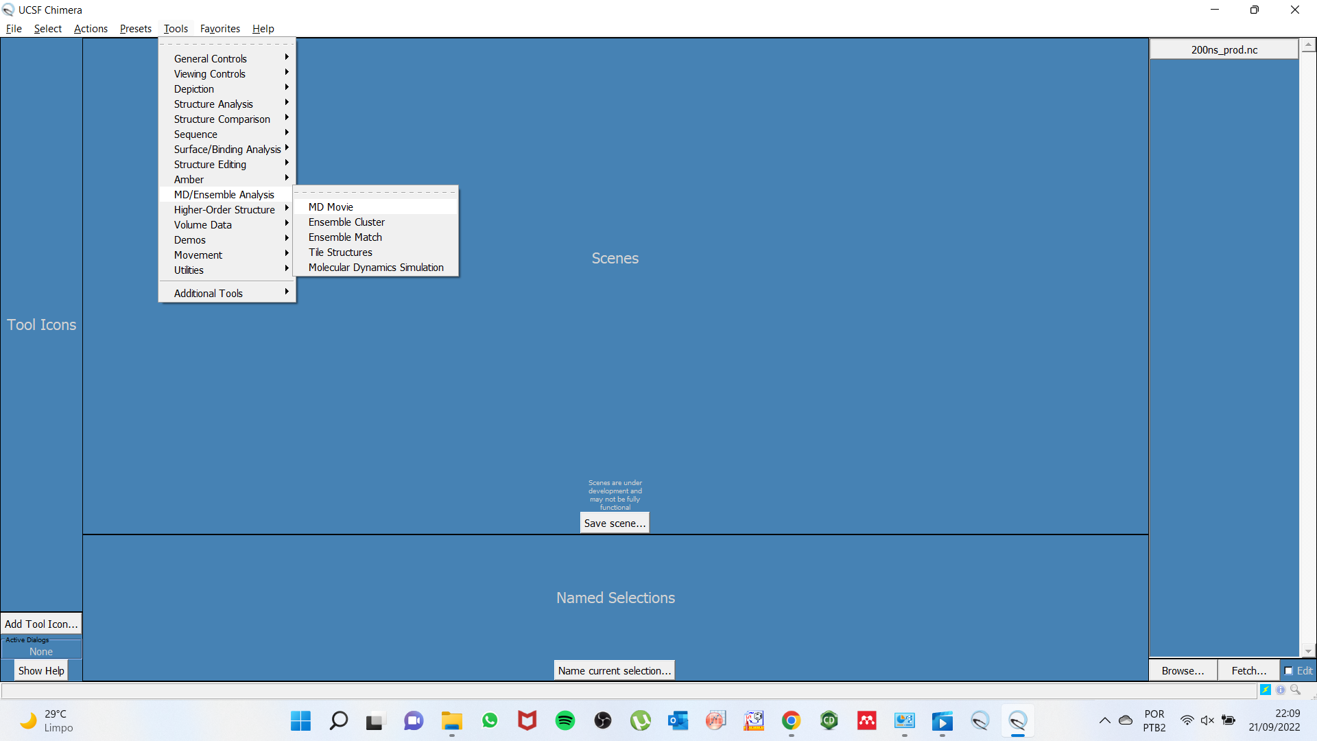Open Spotify from the taskbar

tap(565, 720)
